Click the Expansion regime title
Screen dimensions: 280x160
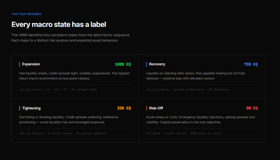pos(31,64)
